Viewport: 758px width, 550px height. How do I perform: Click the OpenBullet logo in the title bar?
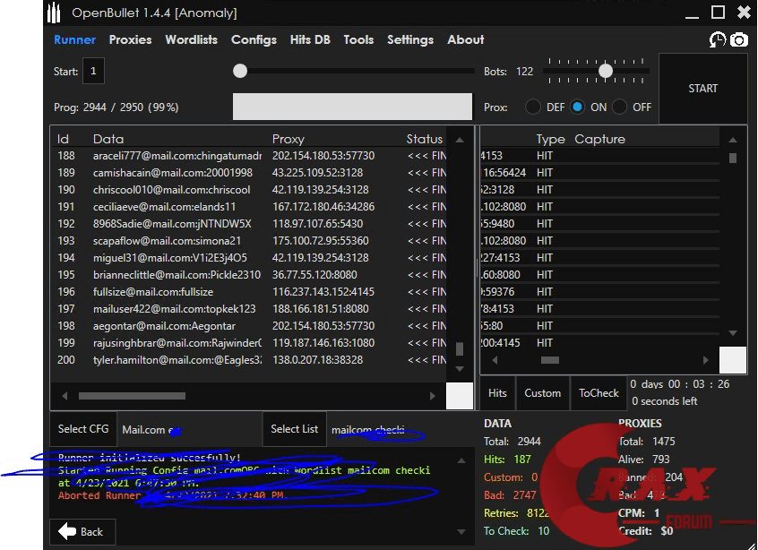tap(52, 13)
